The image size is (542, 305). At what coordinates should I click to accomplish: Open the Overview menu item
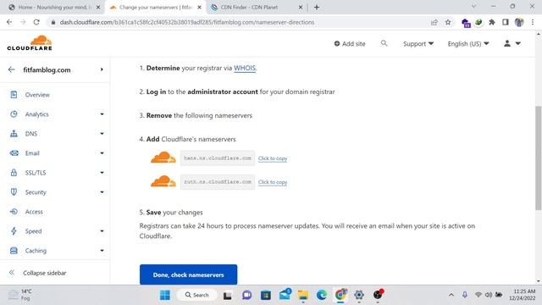(37, 95)
